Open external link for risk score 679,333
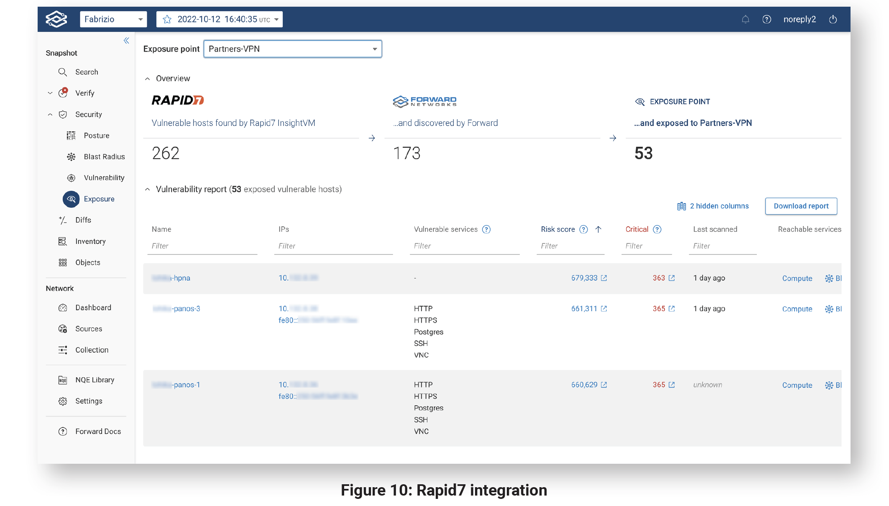This screenshot has height=506, width=889. (604, 278)
